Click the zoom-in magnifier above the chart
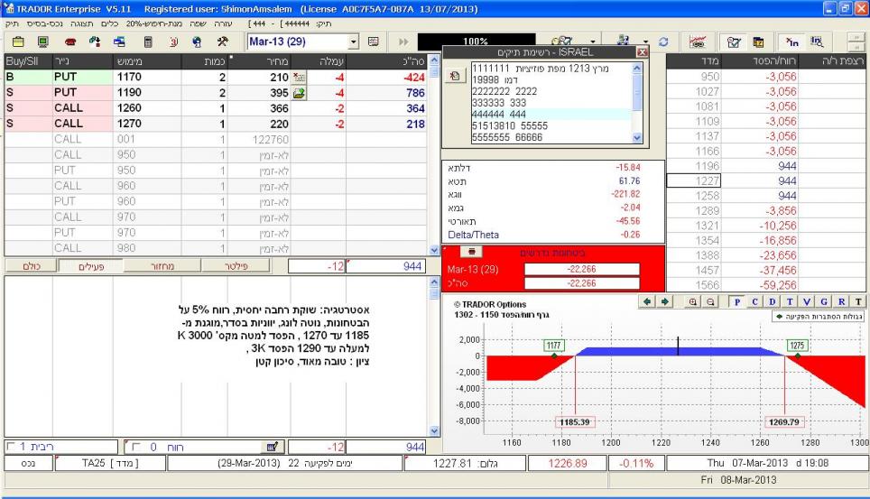This screenshot has height=499, width=870. (x=692, y=300)
